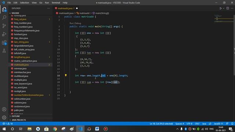This screenshot has height=132, width=235.
Task: Expand the JAVA PROJECTS section
Action: pyautogui.click(x=19, y=120)
